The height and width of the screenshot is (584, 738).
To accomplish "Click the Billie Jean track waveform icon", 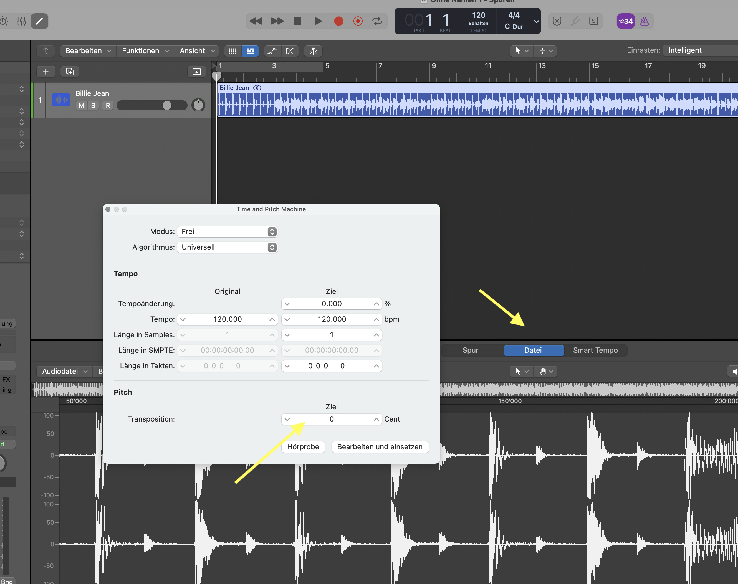I will pos(61,100).
